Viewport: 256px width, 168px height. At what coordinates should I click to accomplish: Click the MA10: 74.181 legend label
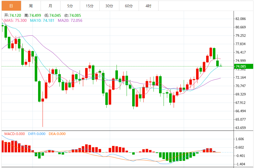(x=42, y=20)
